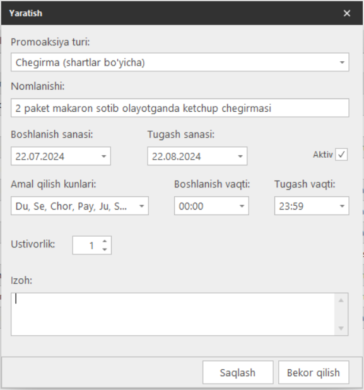Decrease Ustivorlik with the down arrow
364x390 pixels.
tap(105, 249)
